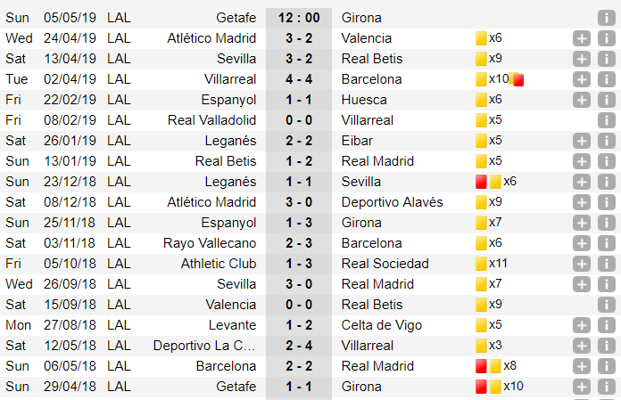Select the Real Sociedad team link
This screenshot has width=621, height=400.
(x=385, y=264)
